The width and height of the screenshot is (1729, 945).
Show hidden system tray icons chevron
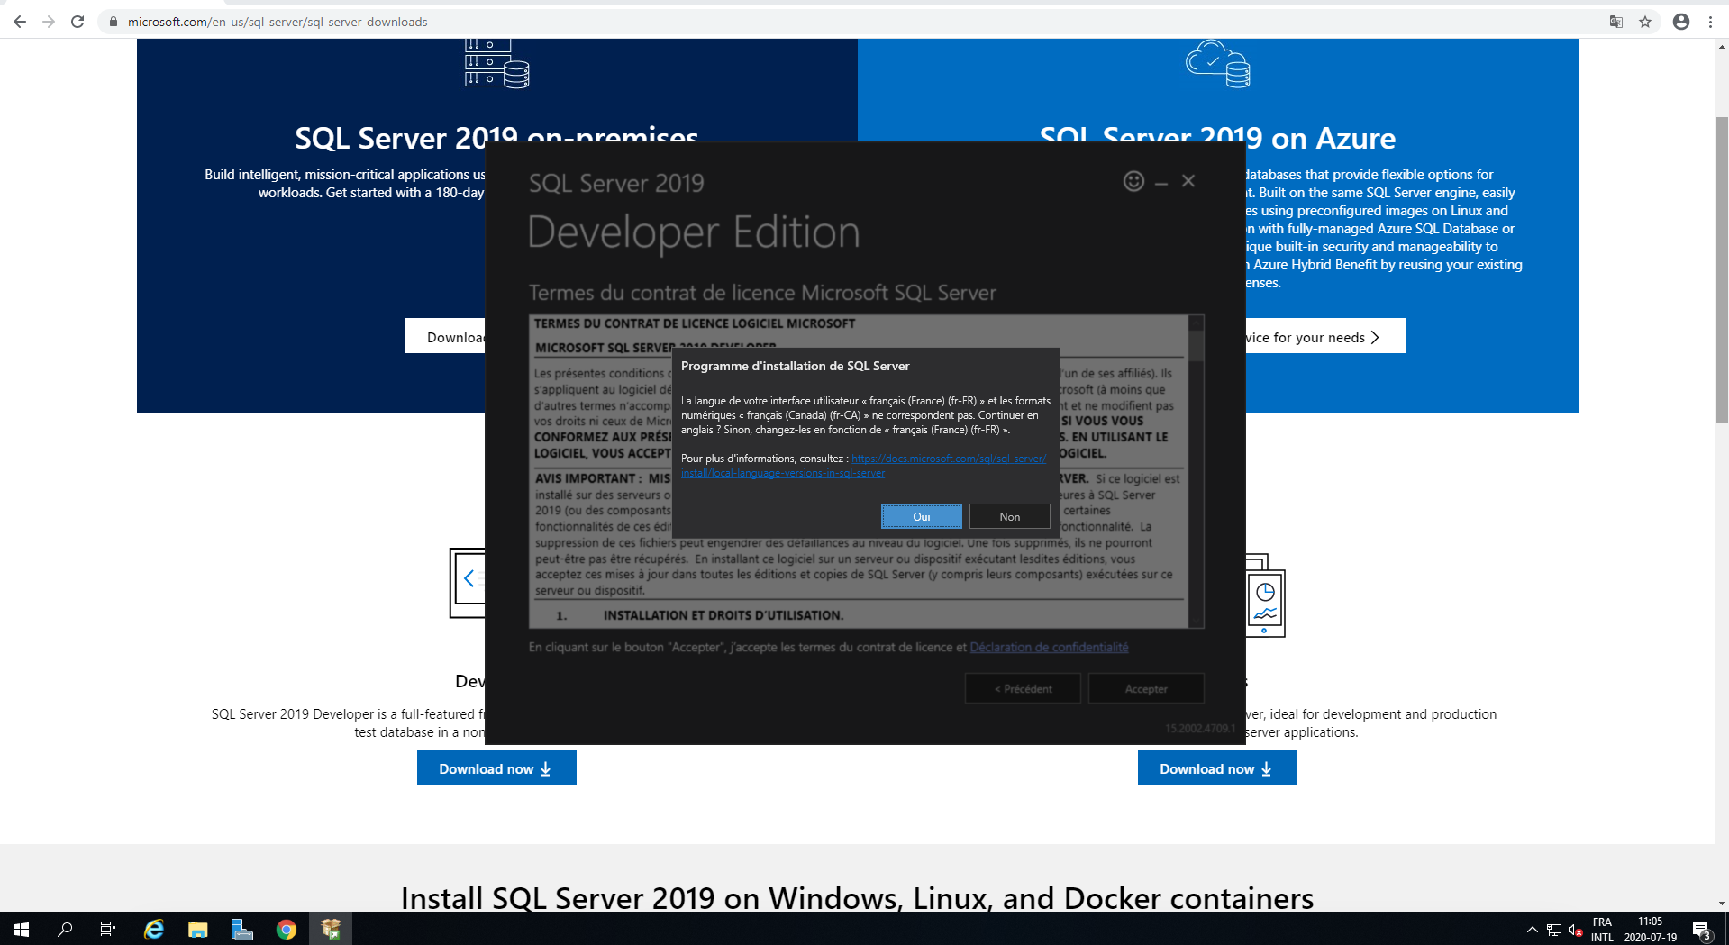tap(1532, 929)
